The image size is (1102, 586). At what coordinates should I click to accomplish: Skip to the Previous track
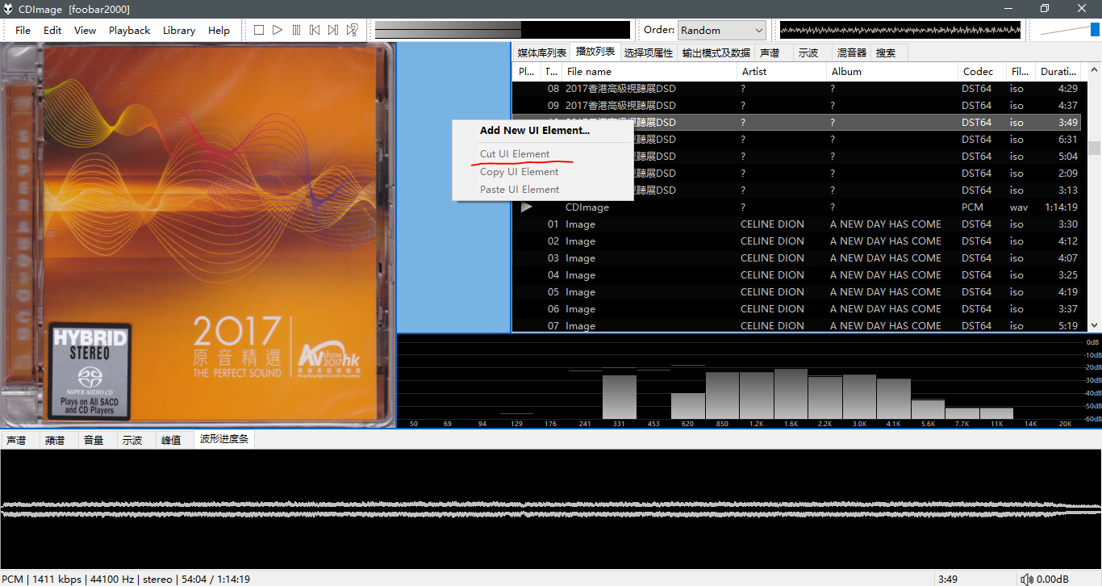tap(315, 30)
